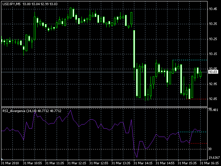The image size is (221, 166).
Task: Click the RSI level 30 axis label
Action: [210, 149]
